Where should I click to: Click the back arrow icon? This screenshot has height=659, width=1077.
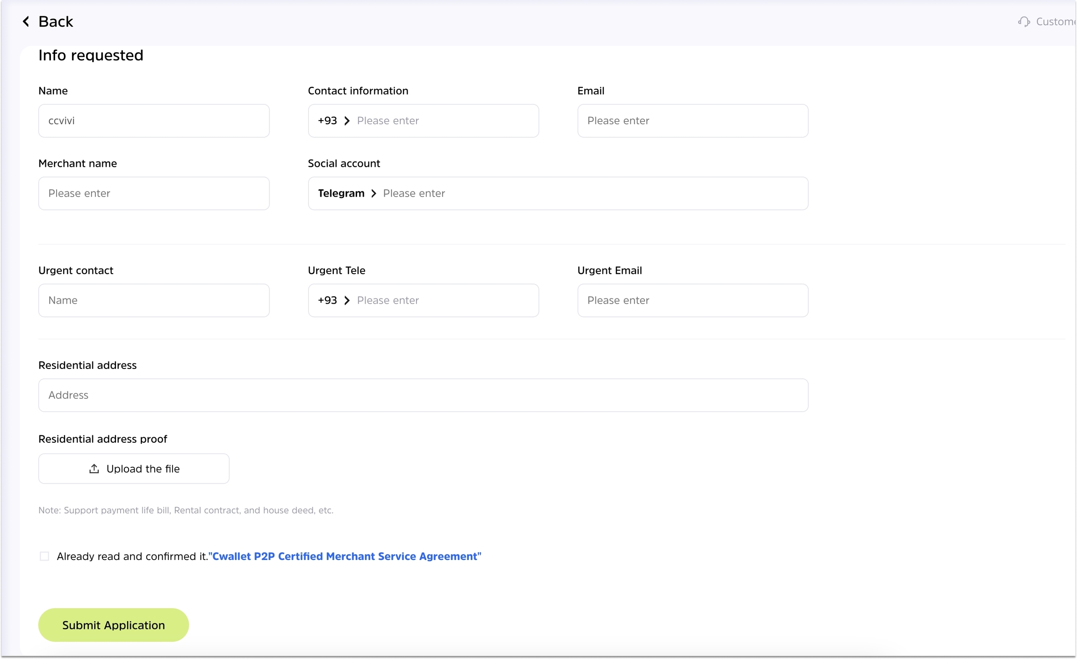coord(26,21)
